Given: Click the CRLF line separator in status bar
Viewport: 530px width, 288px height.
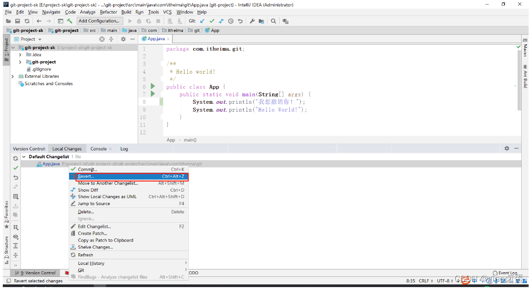Looking at the screenshot, I should pos(426,281).
